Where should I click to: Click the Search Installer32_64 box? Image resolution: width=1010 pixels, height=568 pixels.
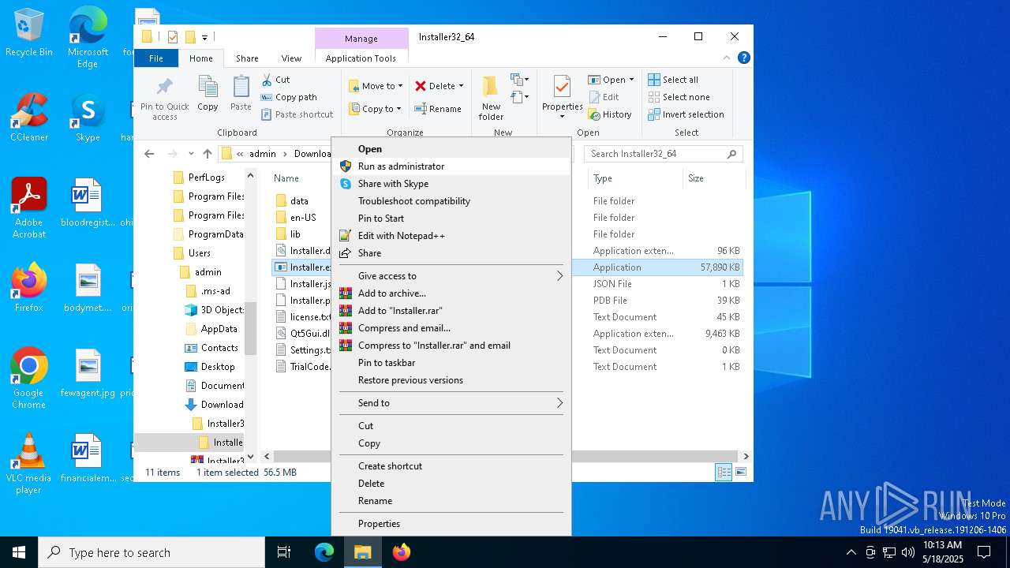[x=664, y=154]
